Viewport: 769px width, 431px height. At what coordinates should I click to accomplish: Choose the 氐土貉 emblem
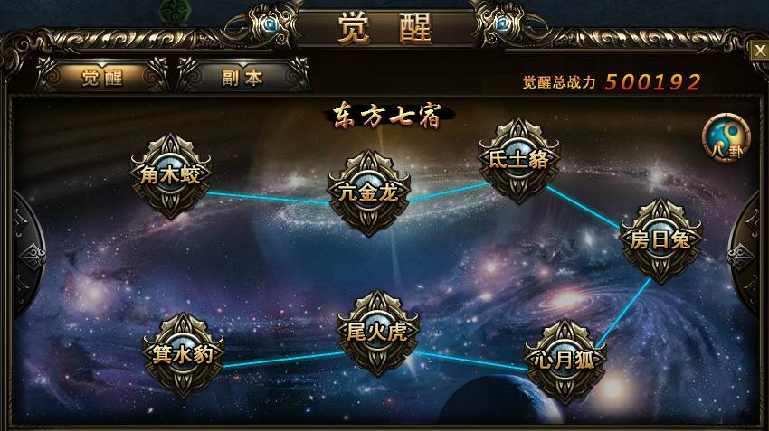click(519, 161)
